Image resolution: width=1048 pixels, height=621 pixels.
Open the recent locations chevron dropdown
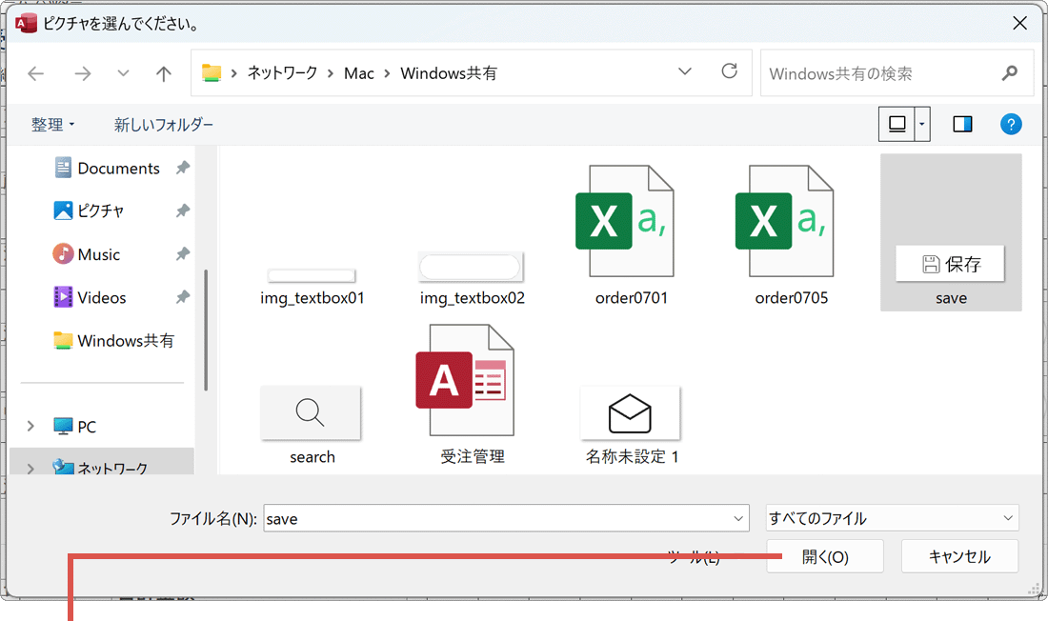pos(123,73)
